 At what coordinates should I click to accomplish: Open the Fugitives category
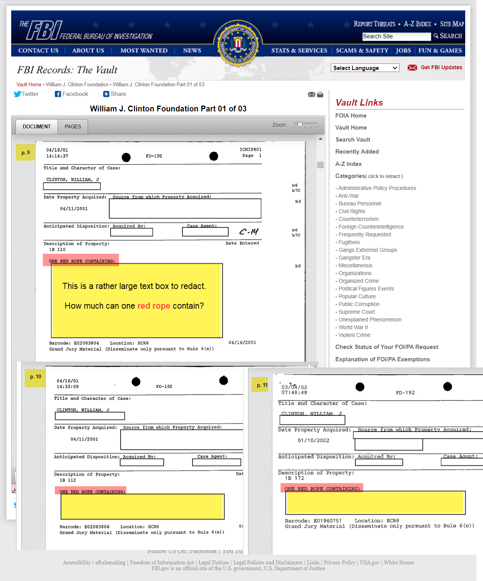point(349,242)
